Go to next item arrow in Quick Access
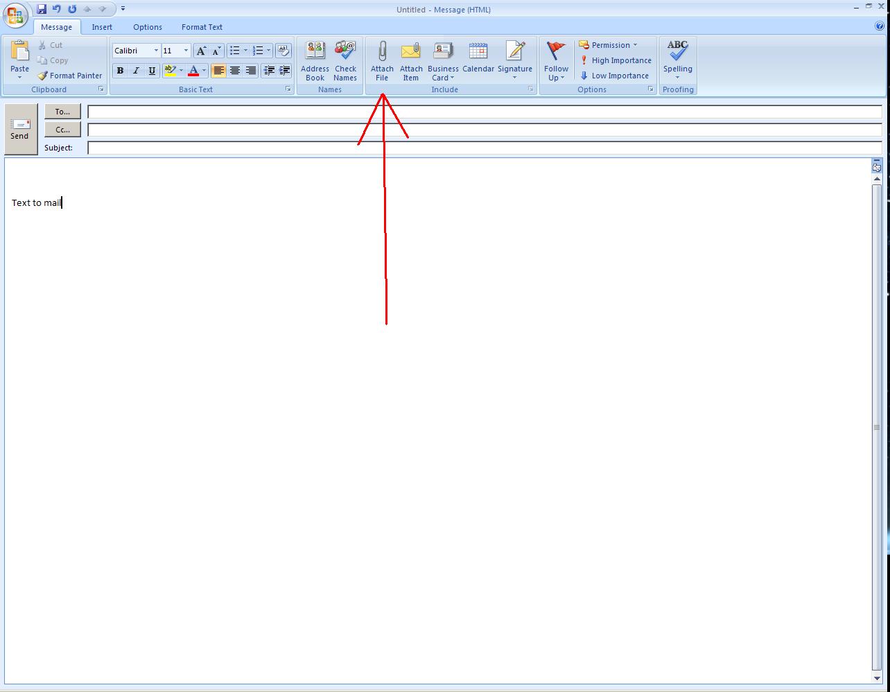890x692 pixels. [x=103, y=9]
